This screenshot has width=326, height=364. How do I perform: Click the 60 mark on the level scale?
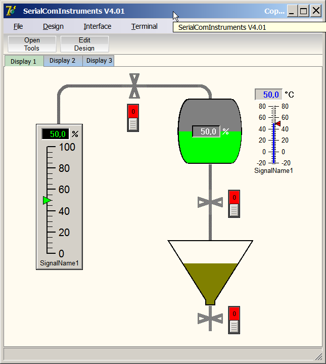[x=64, y=190]
